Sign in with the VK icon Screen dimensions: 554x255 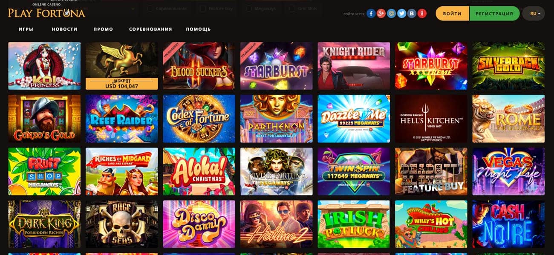(x=412, y=14)
